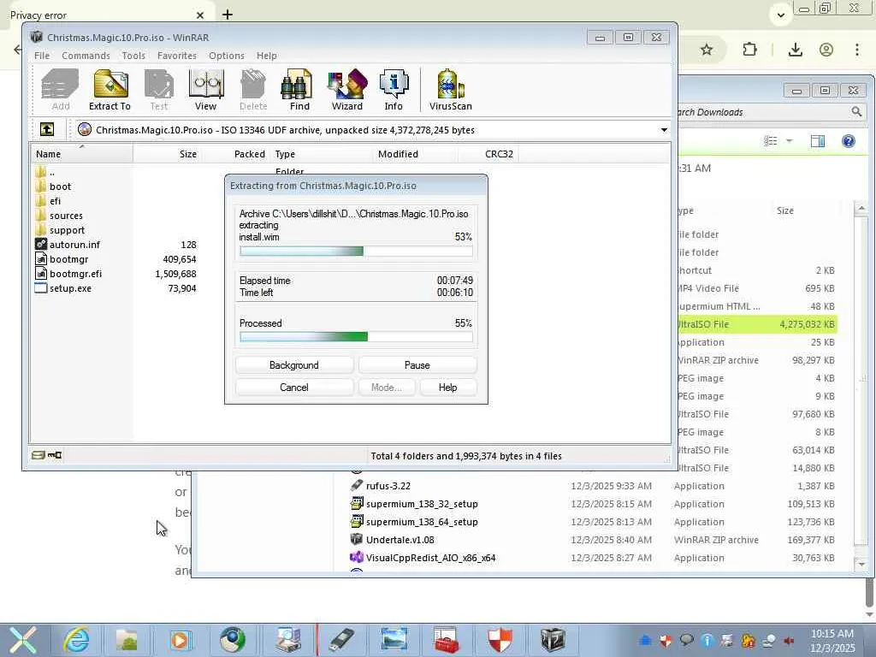
Task: Go up one level using the up-arrow icon
Action: click(47, 130)
